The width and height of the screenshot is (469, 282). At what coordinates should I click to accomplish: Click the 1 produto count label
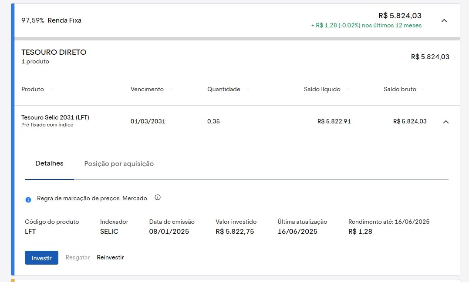[x=35, y=61]
